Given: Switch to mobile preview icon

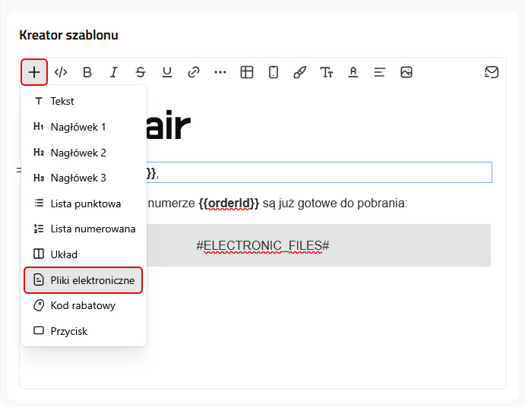Looking at the screenshot, I should [274, 72].
